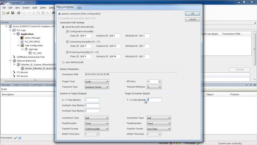The width and height of the screenshot is (257, 145).
Task: Open Target to Scanner Connection Type dropdown
Action: 159,118
